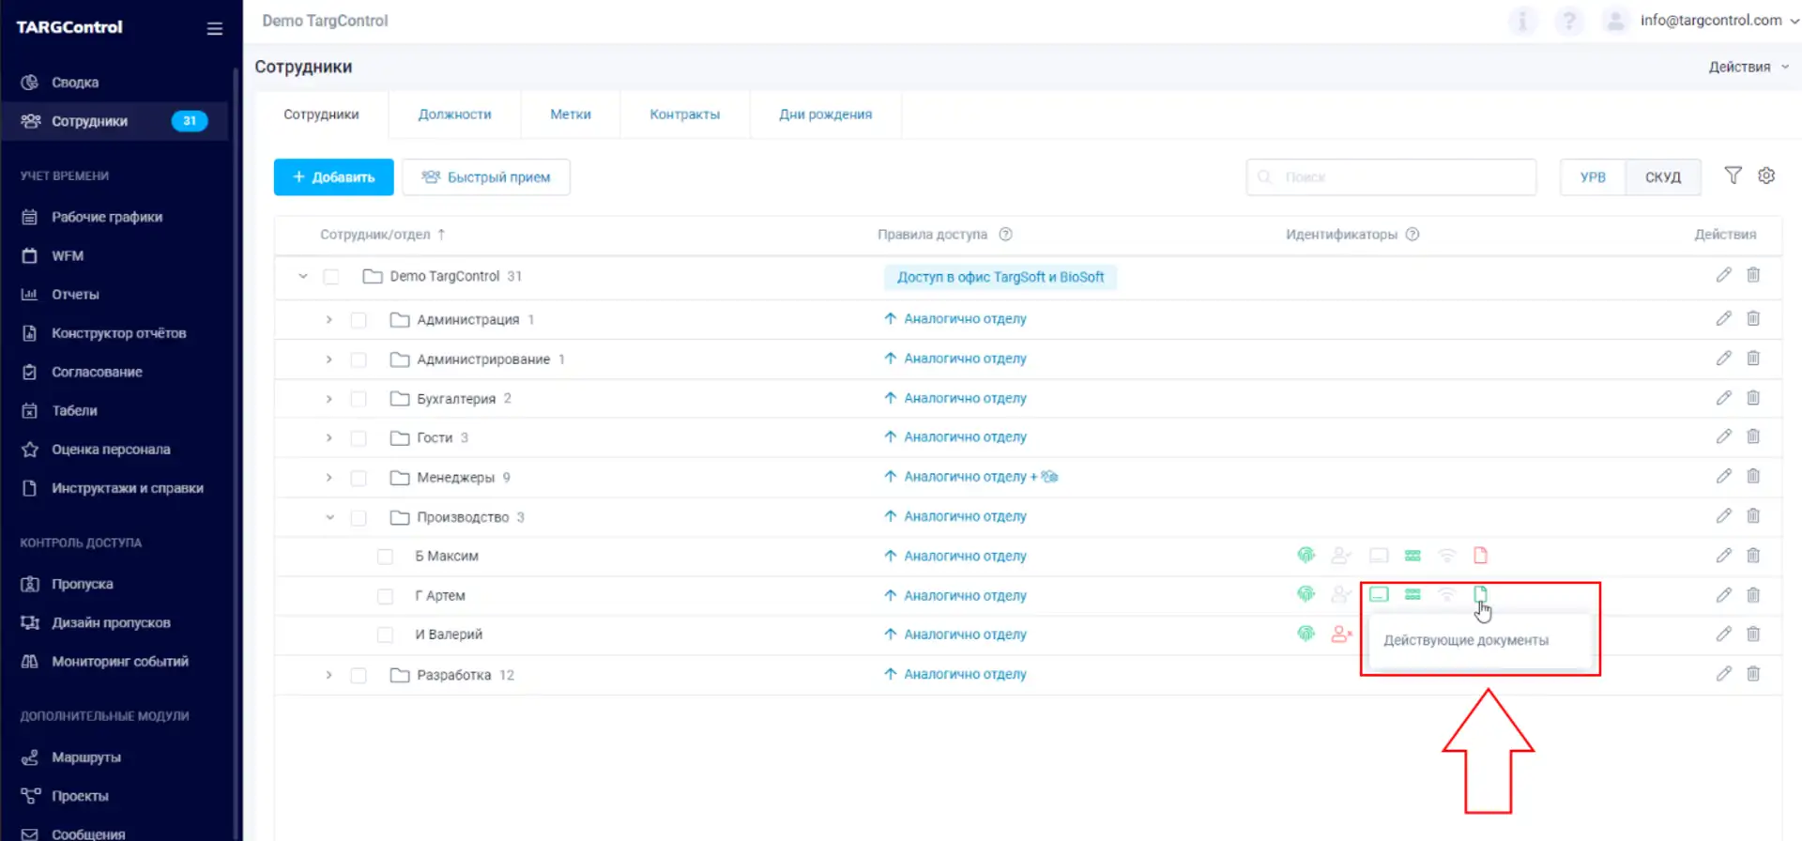
Task: Collapse the Demo TargControl root node
Action: pyautogui.click(x=302, y=276)
